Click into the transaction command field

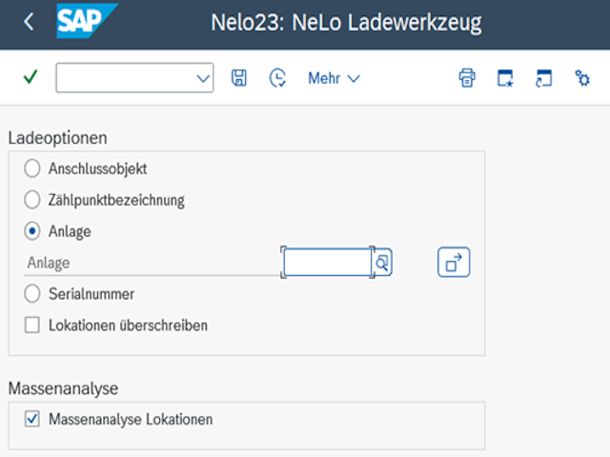coord(125,78)
